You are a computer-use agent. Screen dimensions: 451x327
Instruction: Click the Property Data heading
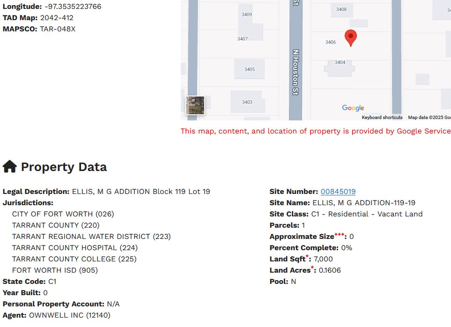coord(64,167)
